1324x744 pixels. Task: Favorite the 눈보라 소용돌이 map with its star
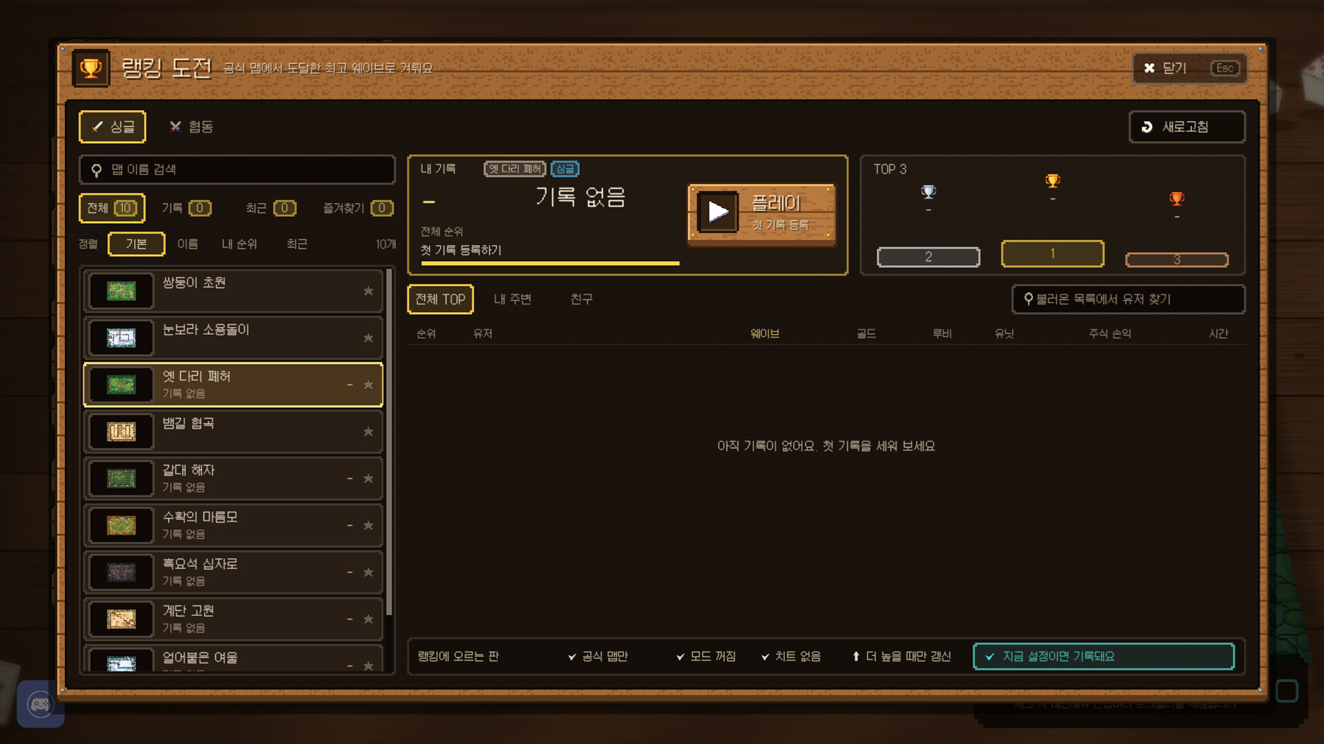(x=368, y=338)
